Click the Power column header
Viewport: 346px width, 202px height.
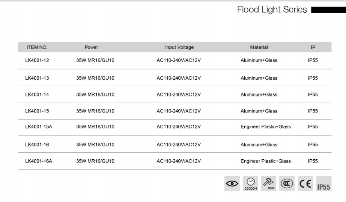(x=91, y=48)
